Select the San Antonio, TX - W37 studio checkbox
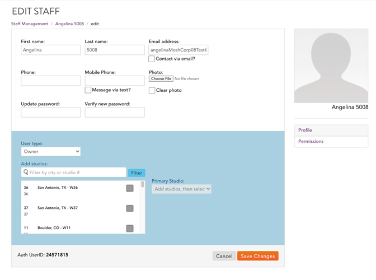Screen dimensions: 376x280 coord(130,208)
